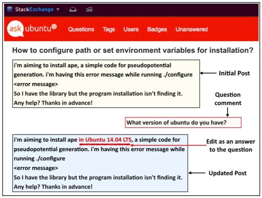Click the StackExchange hamburger logo icon
262x198 pixels.
(x=10, y=9)
